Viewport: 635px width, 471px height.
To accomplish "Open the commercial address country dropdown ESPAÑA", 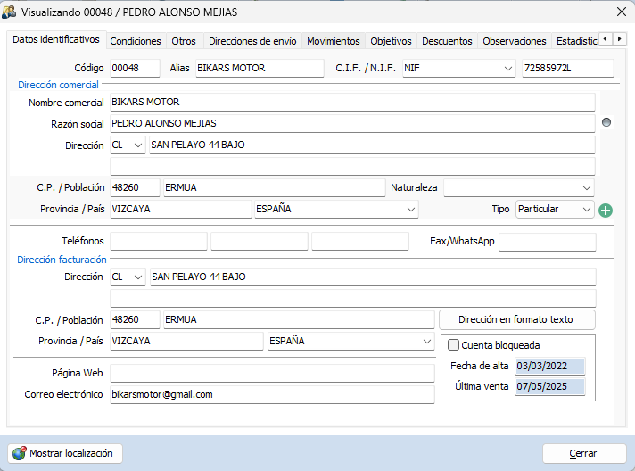I will (410, 210).
